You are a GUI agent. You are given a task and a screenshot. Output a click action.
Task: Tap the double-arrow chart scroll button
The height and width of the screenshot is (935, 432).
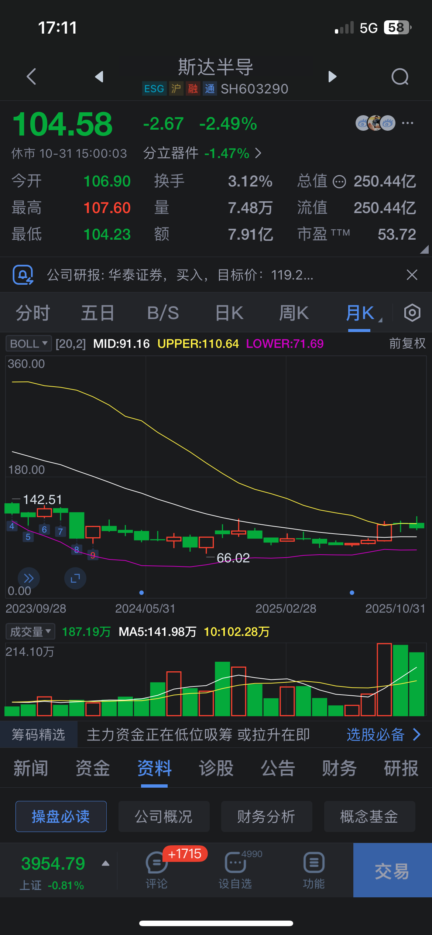(x=29, y=578)
